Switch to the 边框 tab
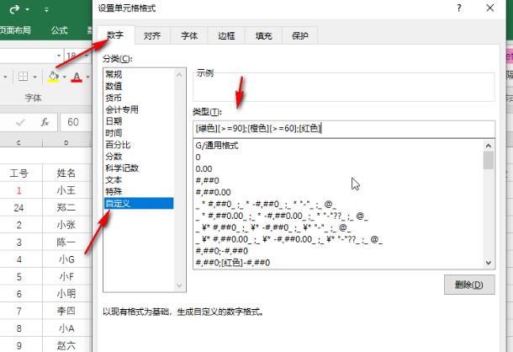 [x=226, y=35]
